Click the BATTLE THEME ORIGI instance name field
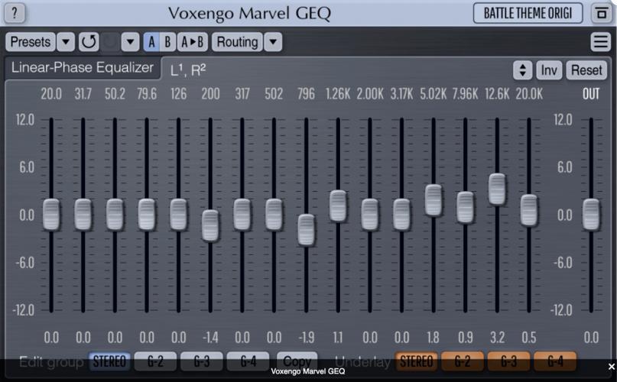 tap(528, 13)
